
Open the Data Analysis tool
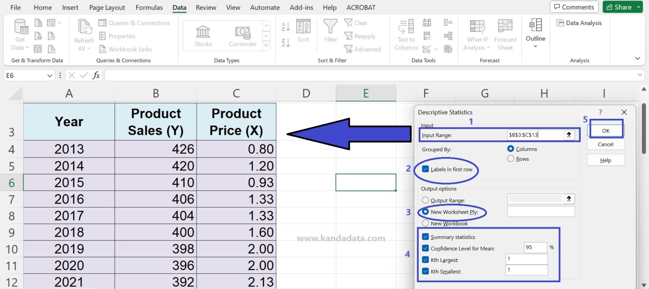click(579, 23)
